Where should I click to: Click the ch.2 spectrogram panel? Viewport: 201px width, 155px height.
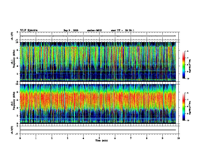(98, 104)
